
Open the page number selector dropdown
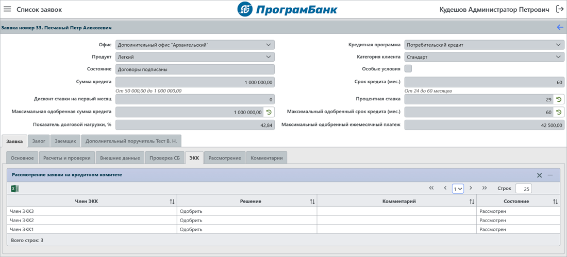coord(458,189)
